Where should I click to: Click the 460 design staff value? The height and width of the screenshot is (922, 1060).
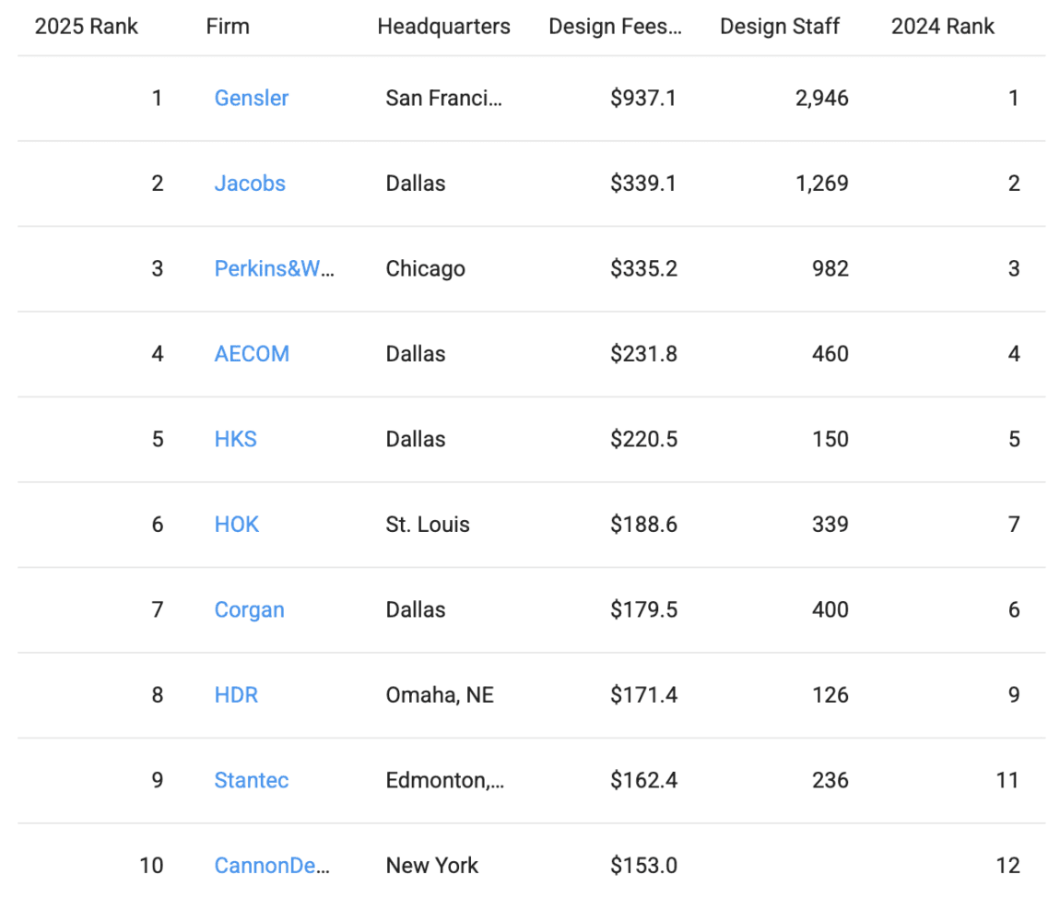pos(830,354)
